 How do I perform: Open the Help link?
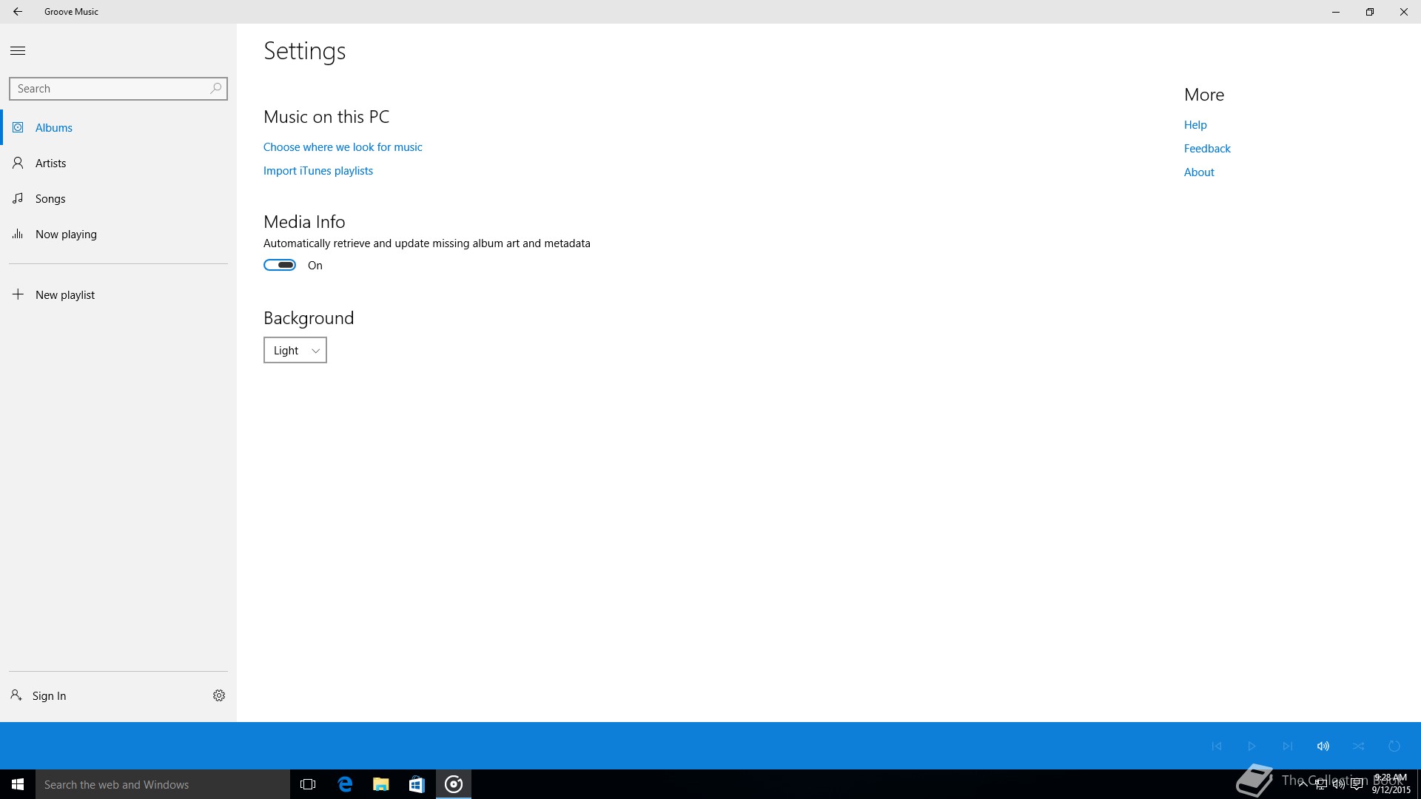(1195, 125)
